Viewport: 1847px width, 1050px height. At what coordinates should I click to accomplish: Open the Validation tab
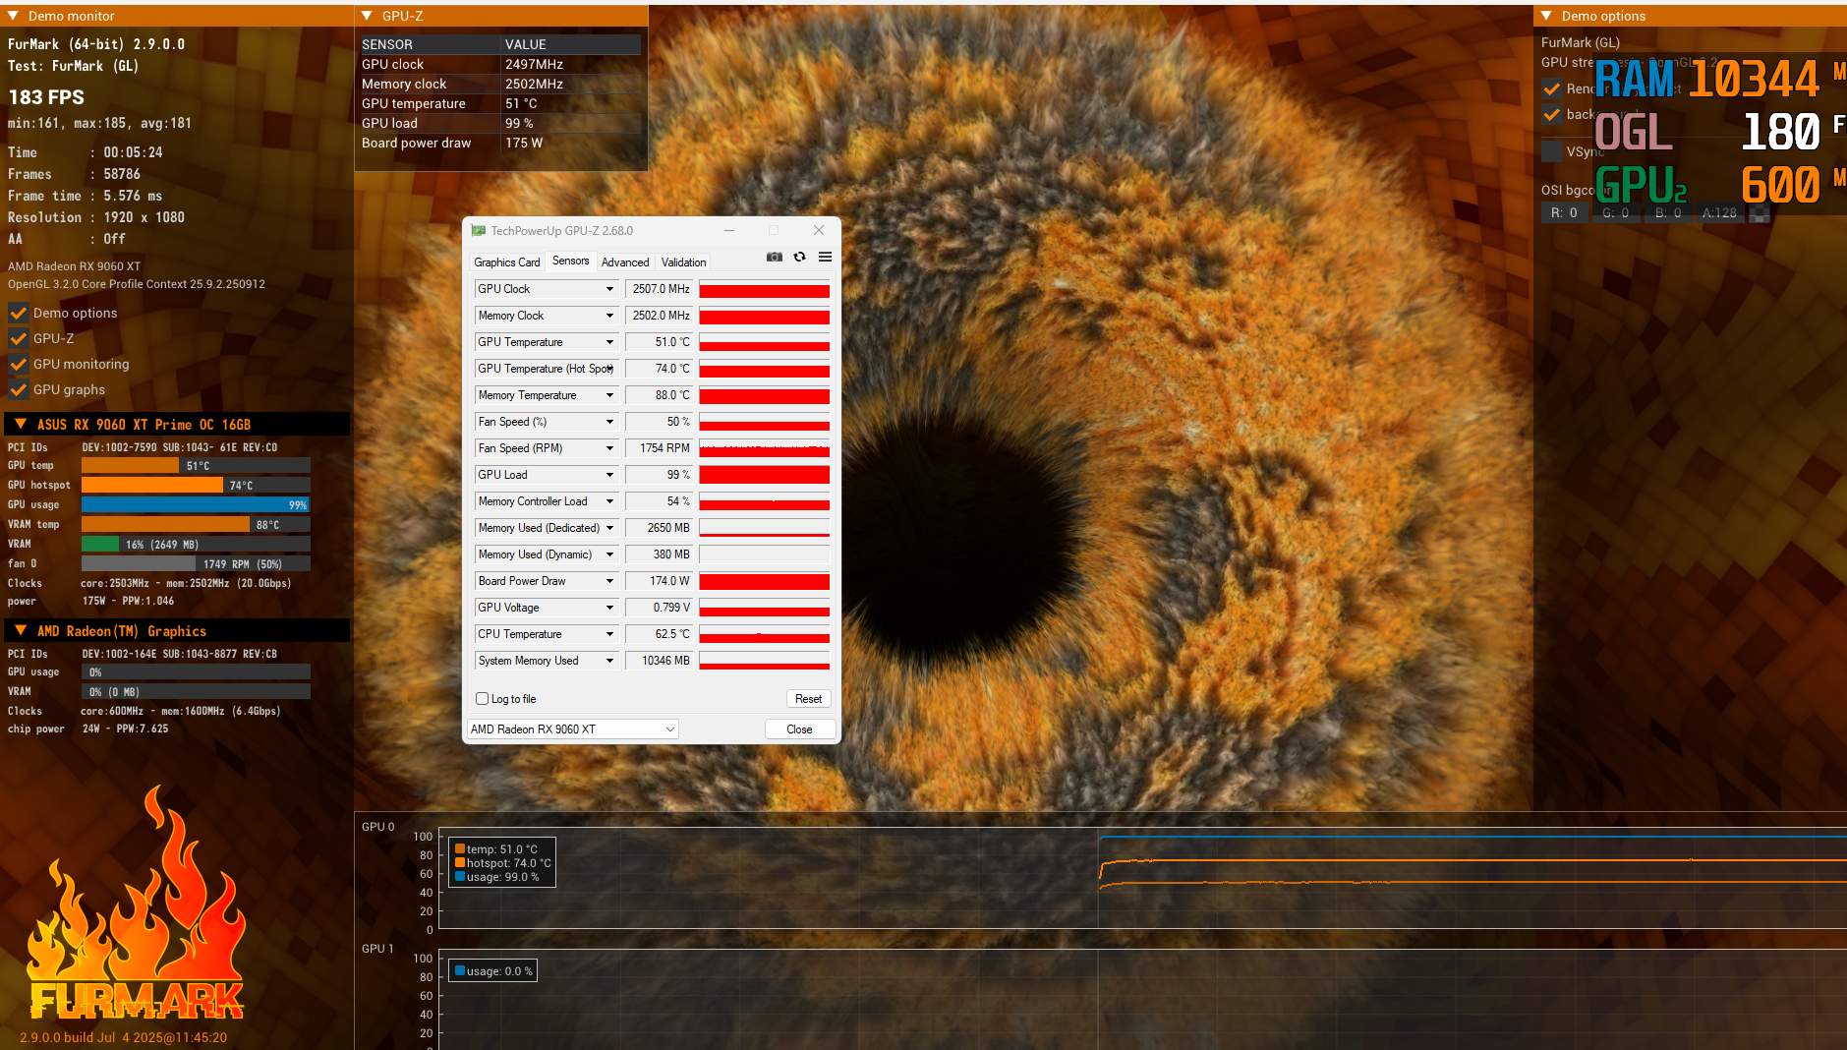click(684, 262)
